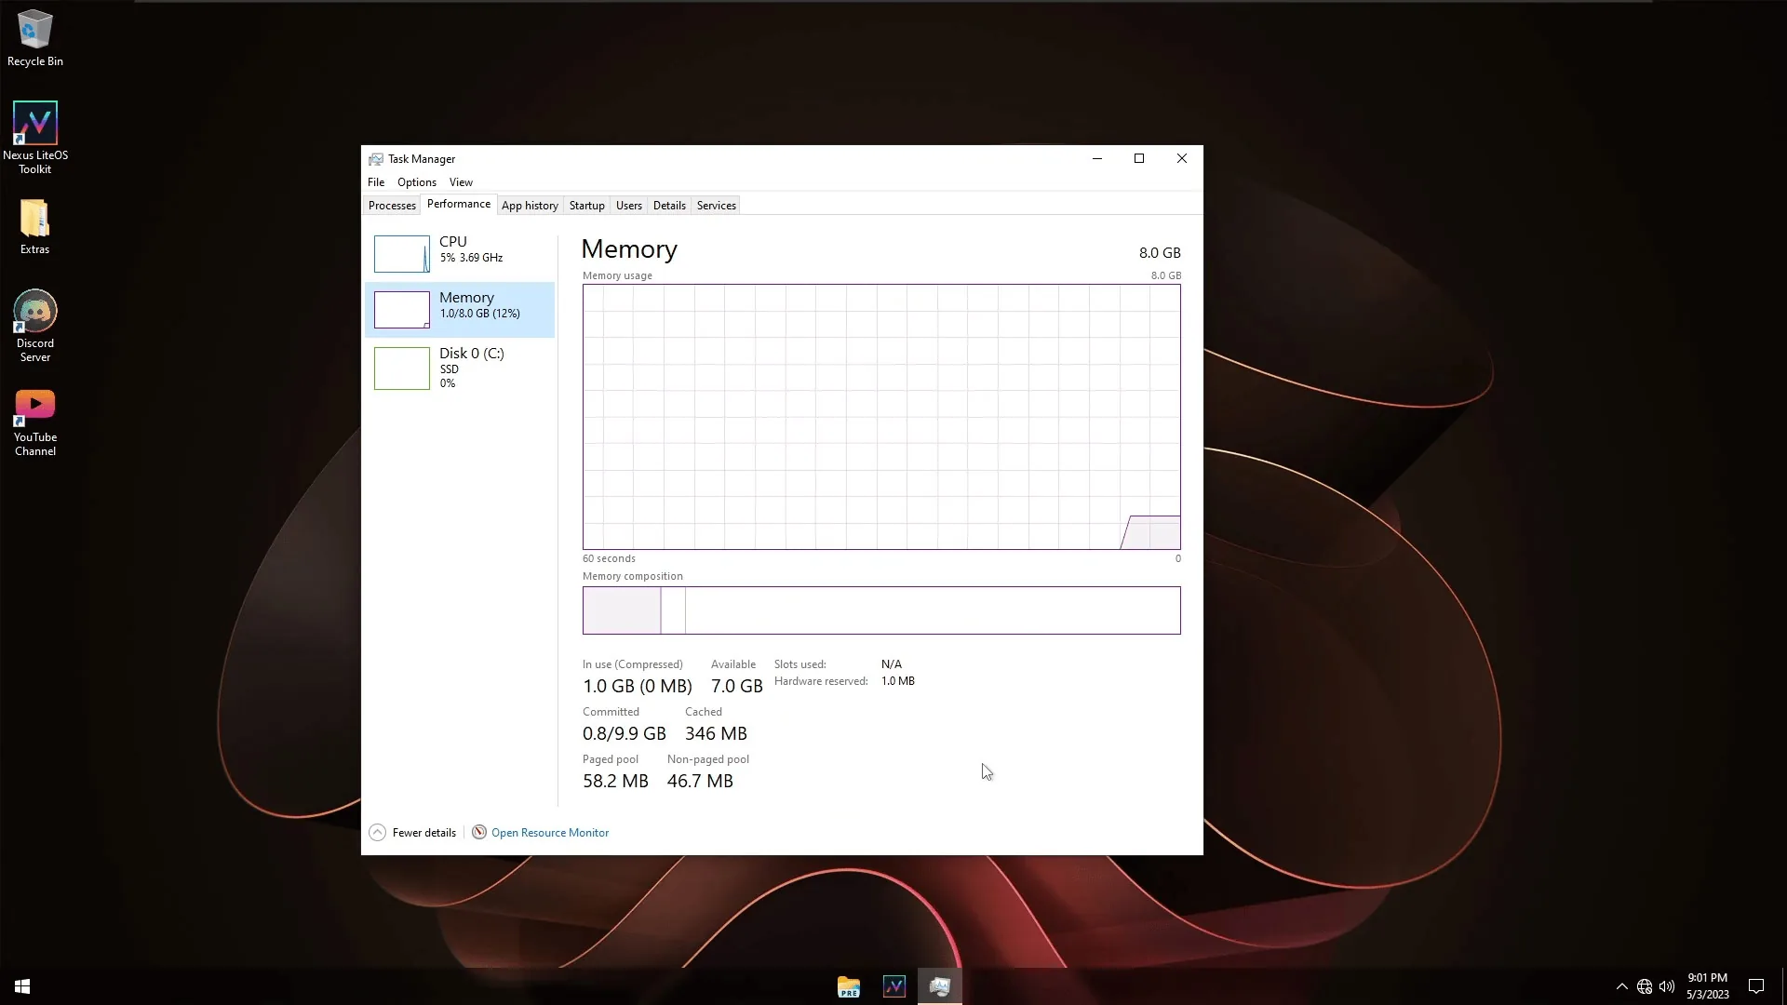The image size is (1787, 1005).
Task: Open Resource Monitor link
Action: coord(549,833)
